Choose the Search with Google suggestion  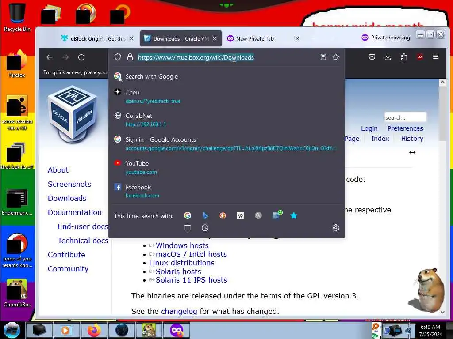pos(226,77)
